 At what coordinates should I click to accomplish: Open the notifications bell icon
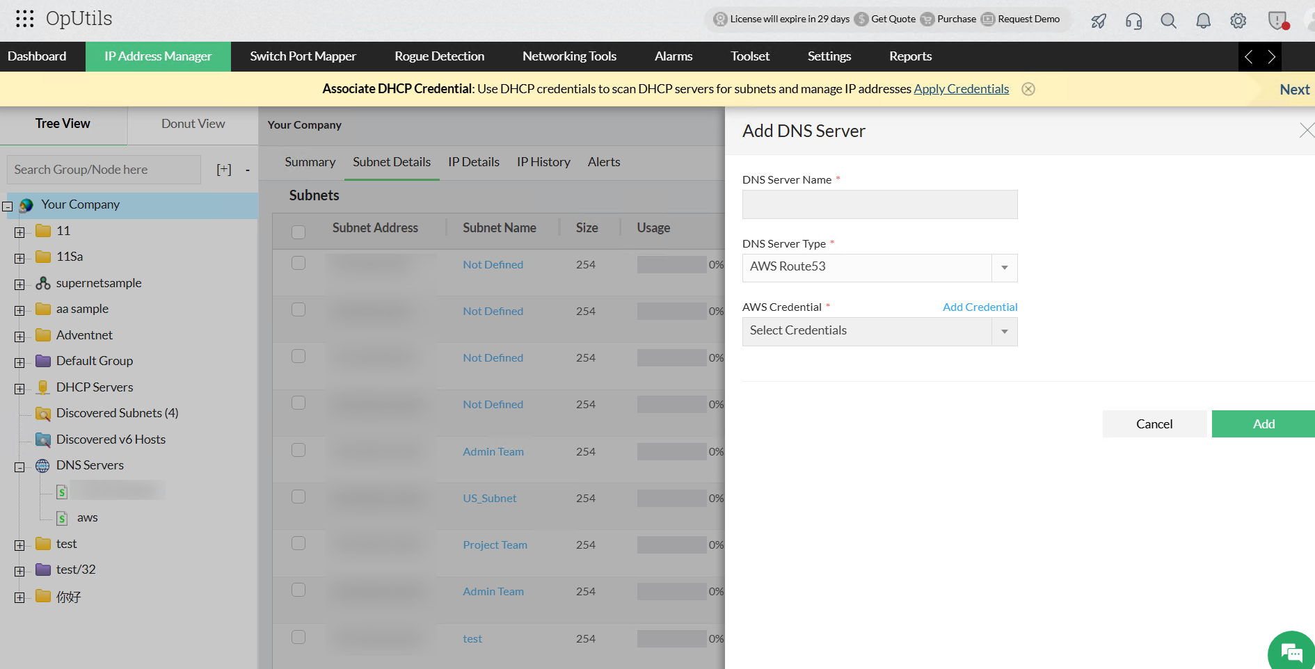pos(1203,21)
